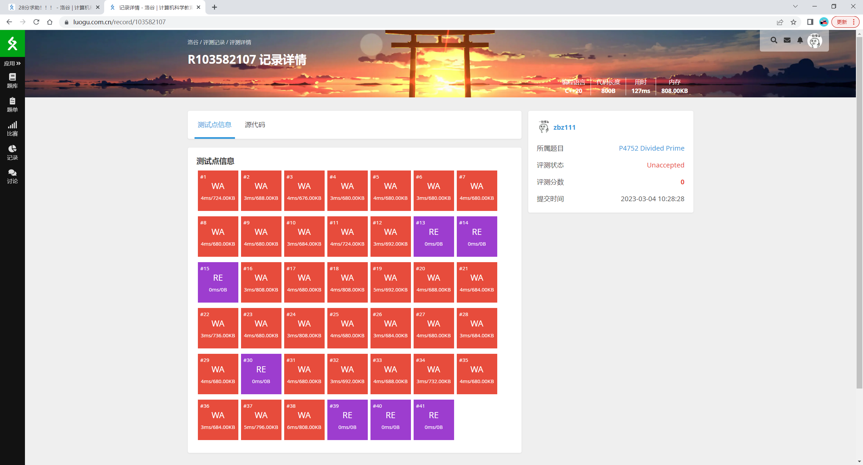Share this page icon
The height and width of the screenshot is (465, 863).
tap(780, 22)
